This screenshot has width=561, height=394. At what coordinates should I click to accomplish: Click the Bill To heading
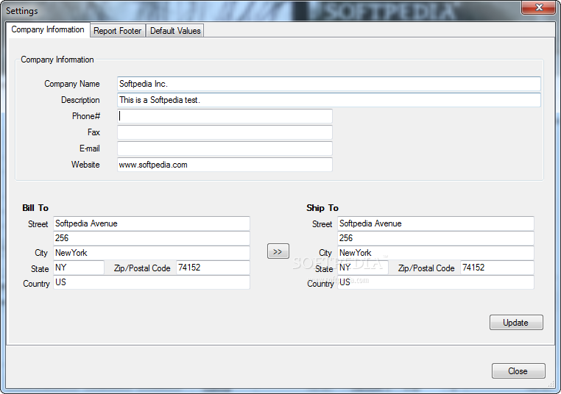pyautogui.click(x=35, y=208)
